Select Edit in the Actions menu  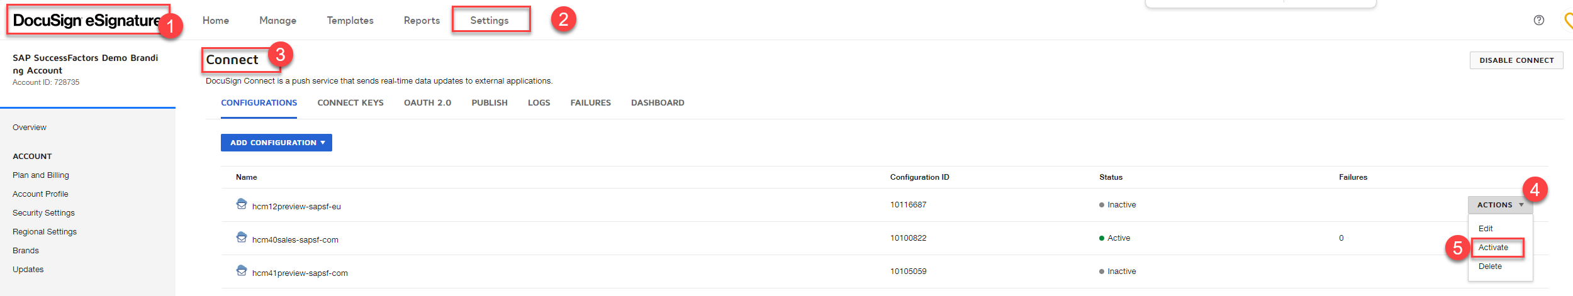point(1486,229)
